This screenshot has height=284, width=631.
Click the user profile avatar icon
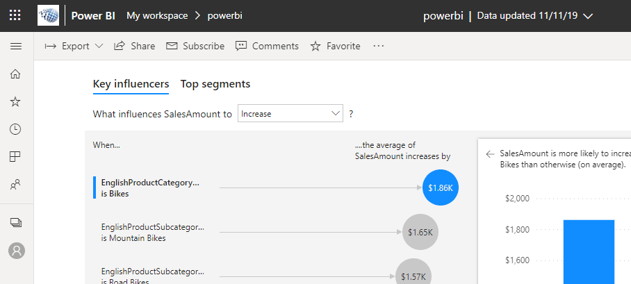(16, 251)
